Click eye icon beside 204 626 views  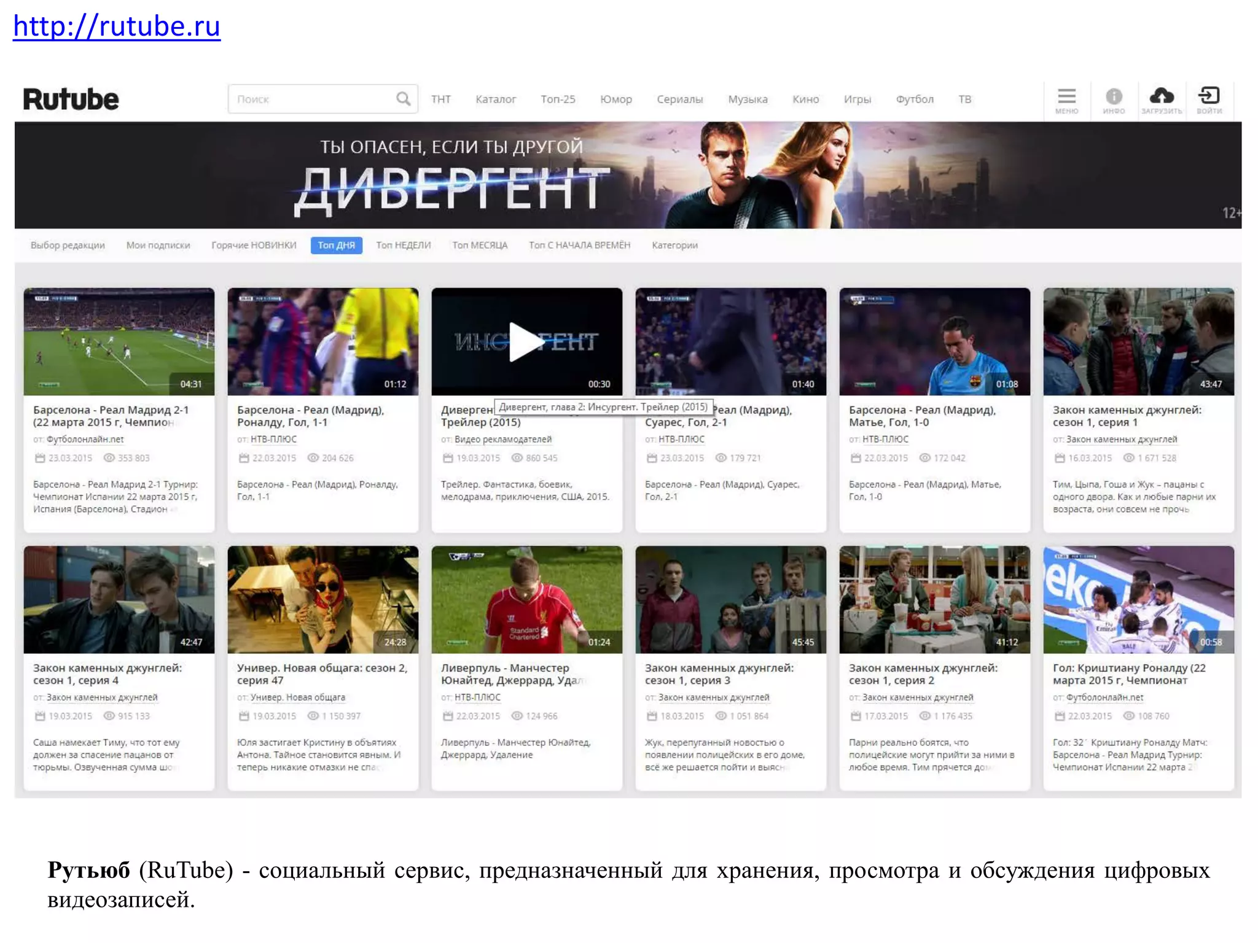coord(313,458)
